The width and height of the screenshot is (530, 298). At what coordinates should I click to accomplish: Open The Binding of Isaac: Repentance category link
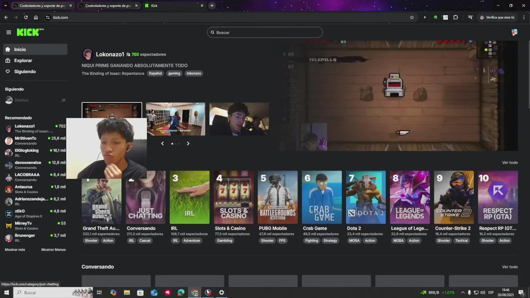(x=113, y=73)
